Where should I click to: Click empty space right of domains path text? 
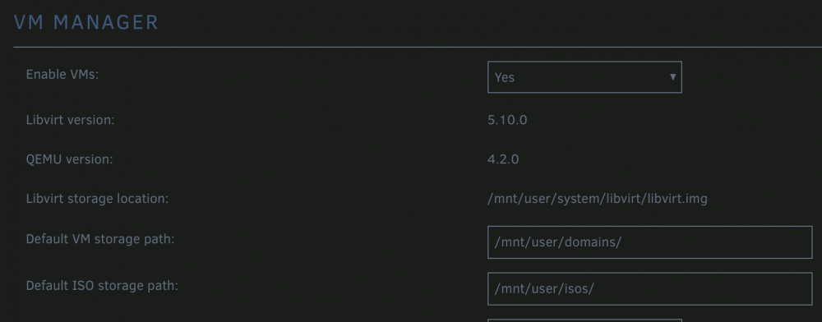716,242
